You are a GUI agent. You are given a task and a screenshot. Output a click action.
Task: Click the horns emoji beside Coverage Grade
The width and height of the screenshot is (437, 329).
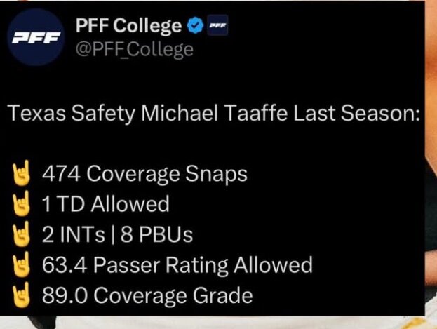point(22,295)
